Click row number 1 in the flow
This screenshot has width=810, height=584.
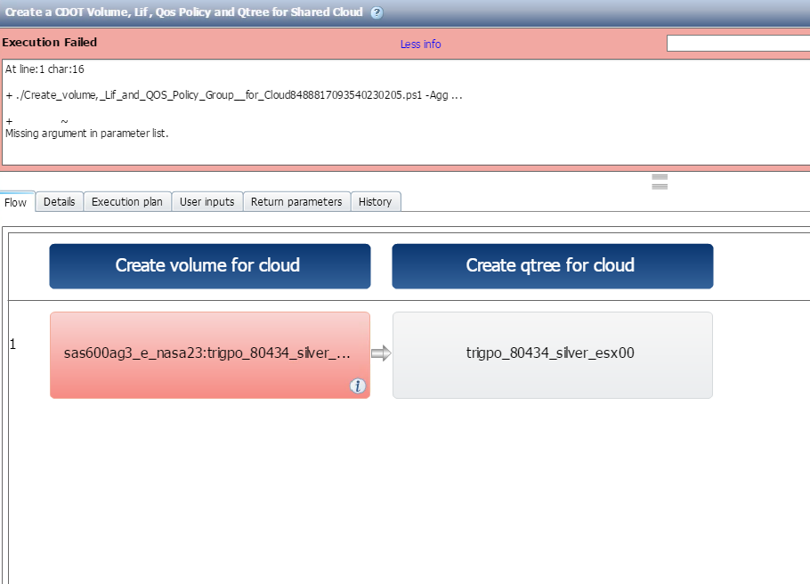pyautogui.click(x=12, y=344)
